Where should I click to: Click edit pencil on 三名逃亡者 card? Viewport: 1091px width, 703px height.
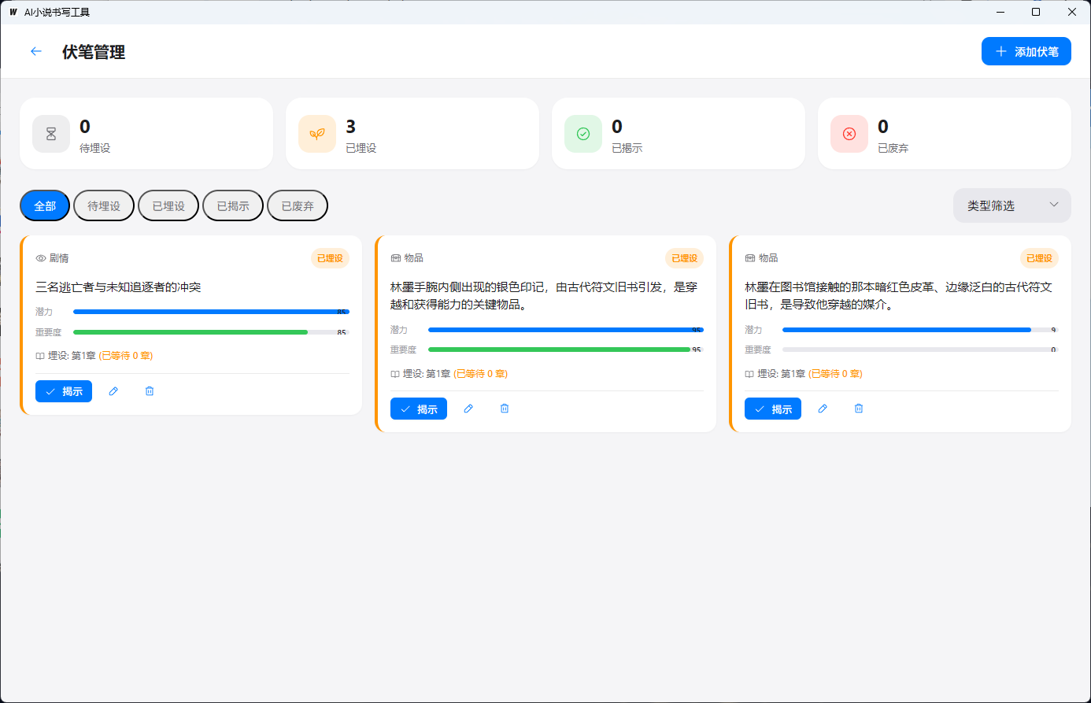pos(113,391)
